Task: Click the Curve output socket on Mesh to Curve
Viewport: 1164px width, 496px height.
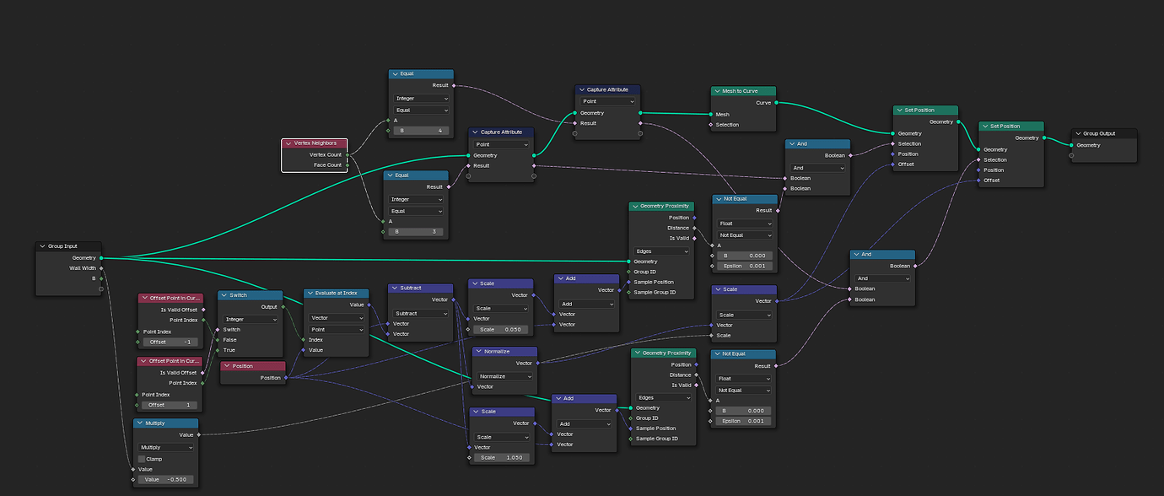Action: click(x=776, y=103)
